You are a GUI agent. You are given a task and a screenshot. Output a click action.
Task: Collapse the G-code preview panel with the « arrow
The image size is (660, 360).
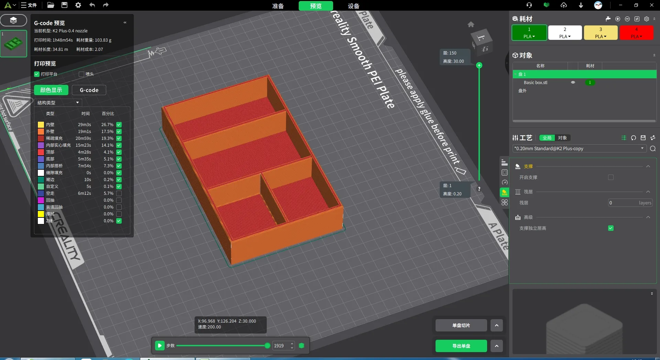125,23
